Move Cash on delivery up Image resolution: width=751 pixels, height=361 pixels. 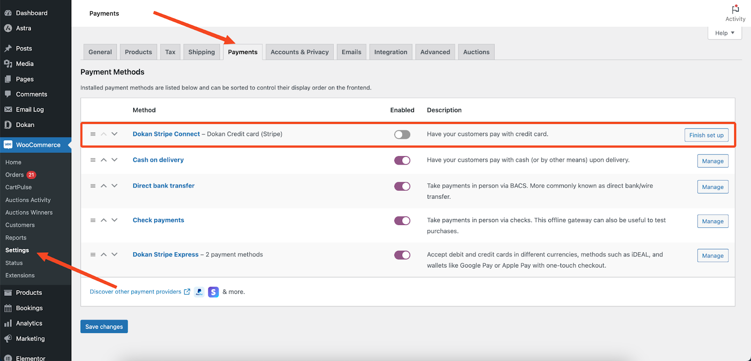[104, 160]
